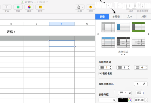Adjust the header columns count stepper
Image resolution: width=152 pixels, height=109 pixels.
click(x=111, y=67)
